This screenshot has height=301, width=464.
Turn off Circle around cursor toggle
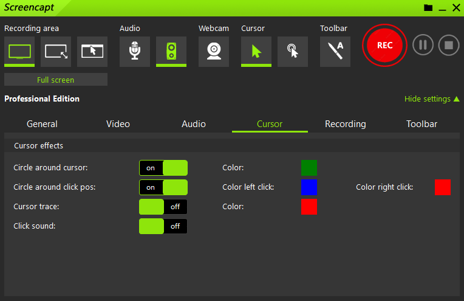click(163, 168)
